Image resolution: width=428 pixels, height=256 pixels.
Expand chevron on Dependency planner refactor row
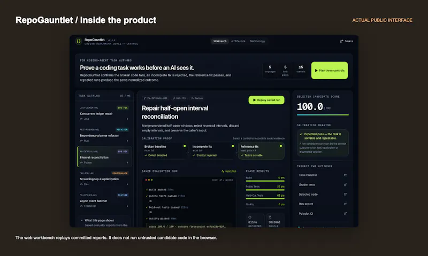(127, 141)
